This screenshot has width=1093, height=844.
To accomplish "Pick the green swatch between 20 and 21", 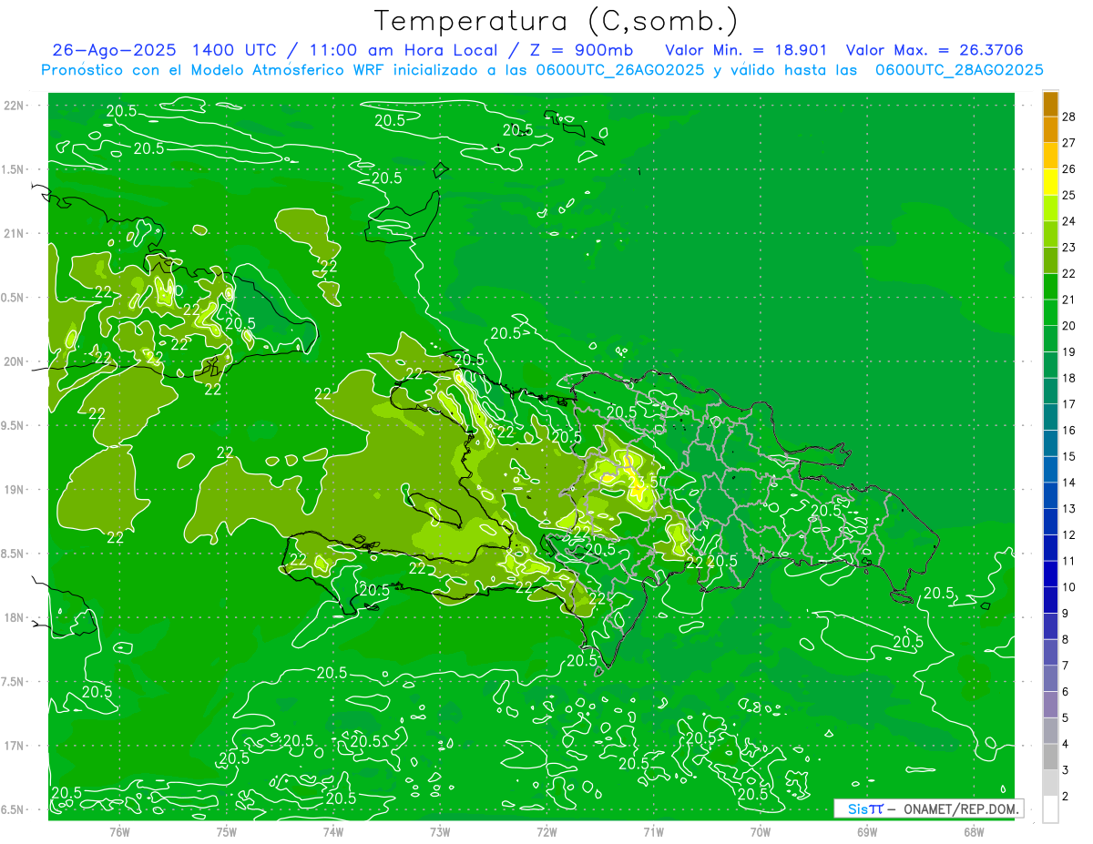I will tap(1050, 312).
